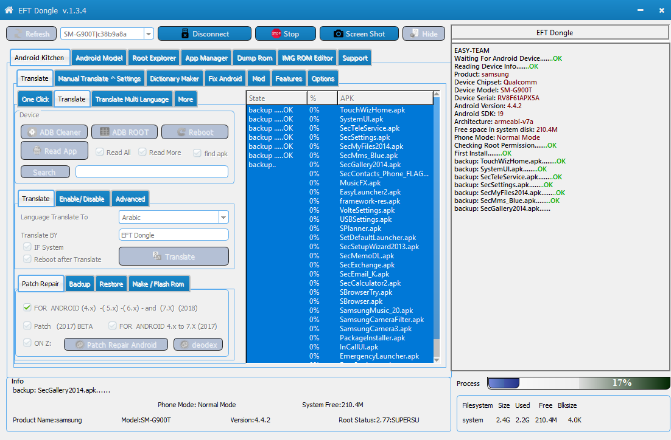Click the search text field
Viewport: 671px width, 440px height.
[152, 172]
